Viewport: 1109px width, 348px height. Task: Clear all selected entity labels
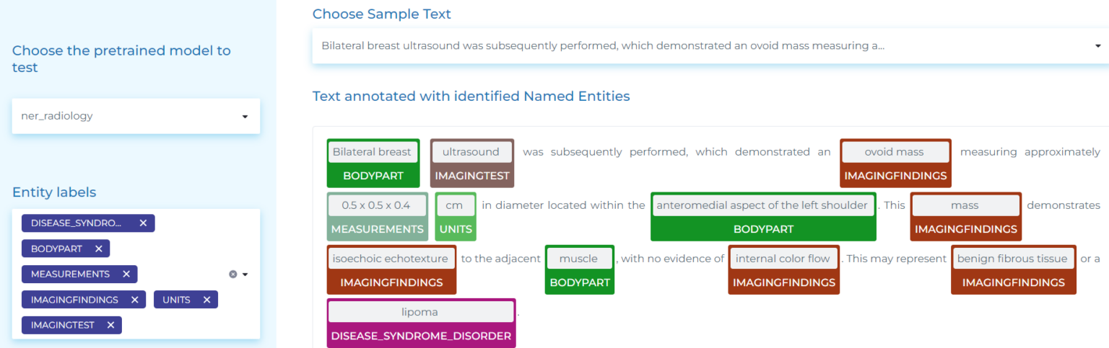coord(232,275)
